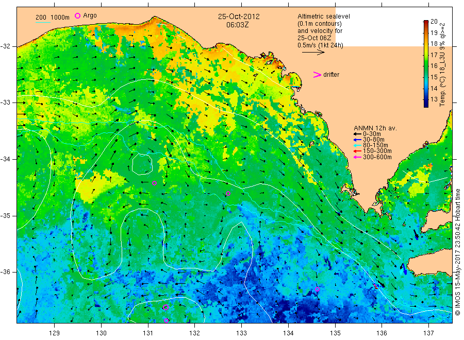Viewport: 464px width, 340px height.
Task: Click the 13 label on the temperature scale
Action: [x=434, y=99]
